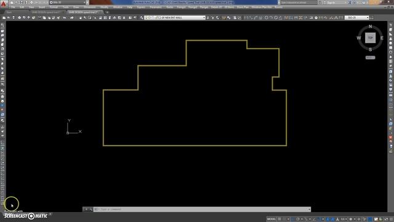The image size is (394, 222).
Task: Select the Radius dimension tool
Action: pos(267,18)
